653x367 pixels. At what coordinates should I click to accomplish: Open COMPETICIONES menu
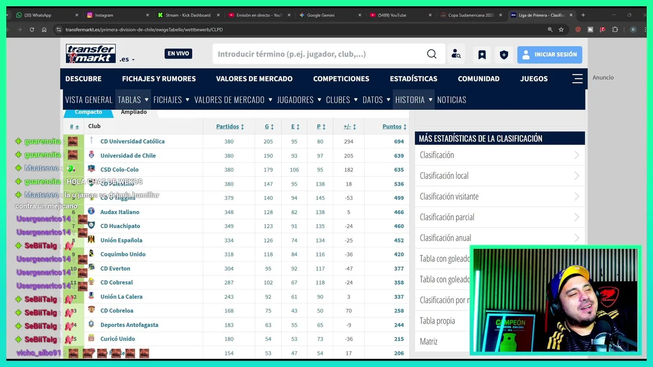[341, 78]
